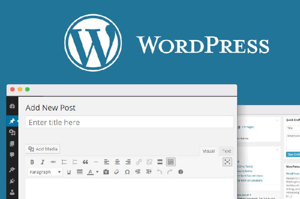
Task: Select the Posts pin icon in sidebar
Action: pyautogui.click(x=12, y=121)
